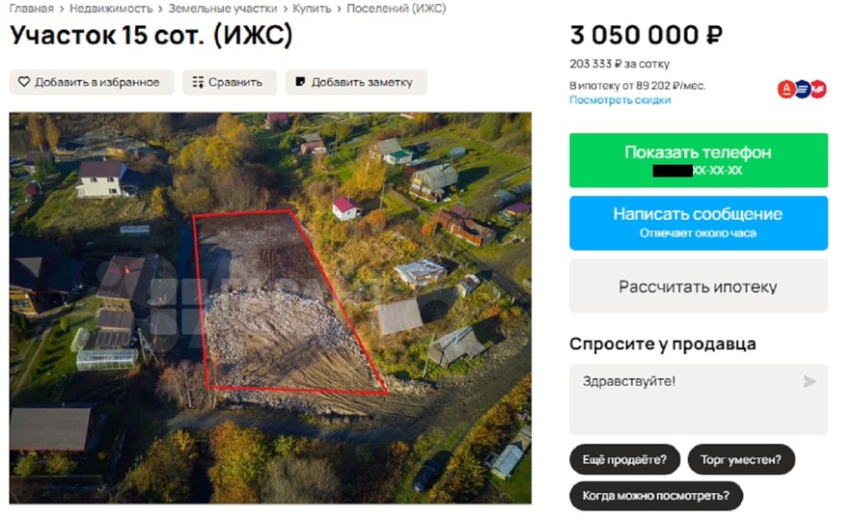Go to the Недвижимость breadcrumb

(x=111, y=9)
